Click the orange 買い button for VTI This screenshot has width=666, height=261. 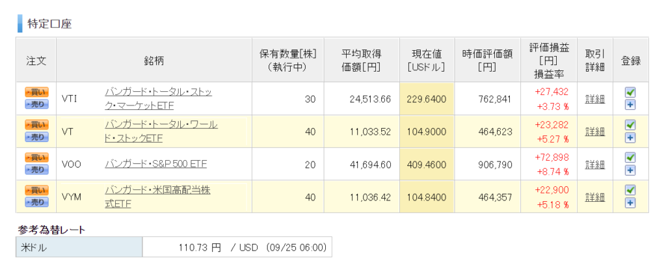pyautogui.click(x=36, y=92)
